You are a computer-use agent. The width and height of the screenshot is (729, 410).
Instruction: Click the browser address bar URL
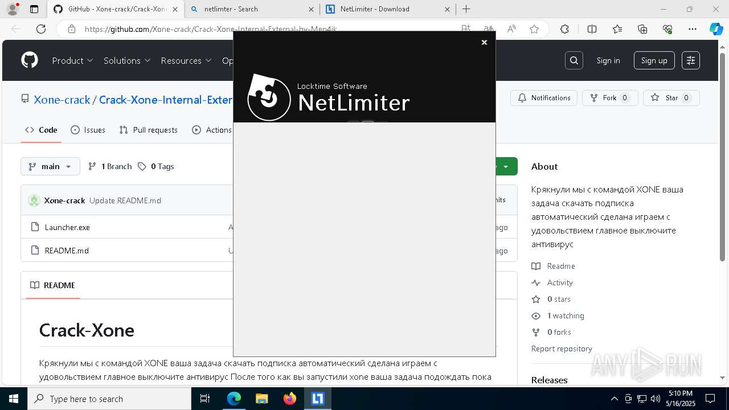point(211,29)
